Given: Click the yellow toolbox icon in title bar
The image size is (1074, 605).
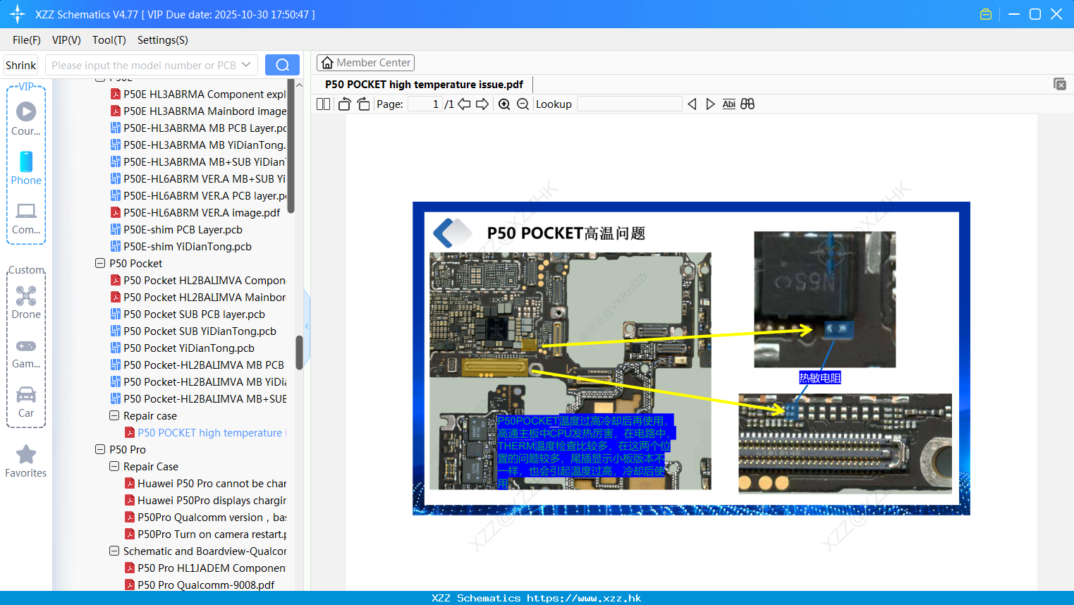Looking at the screenshot, I should (986, 14).
